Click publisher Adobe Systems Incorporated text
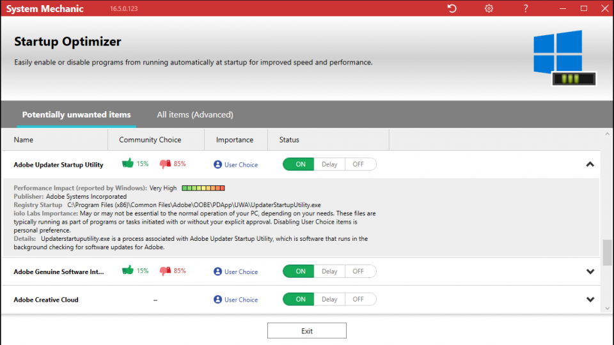 [x=86, y=196]
